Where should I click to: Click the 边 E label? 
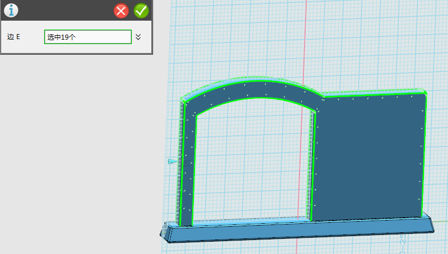(13, 37)
